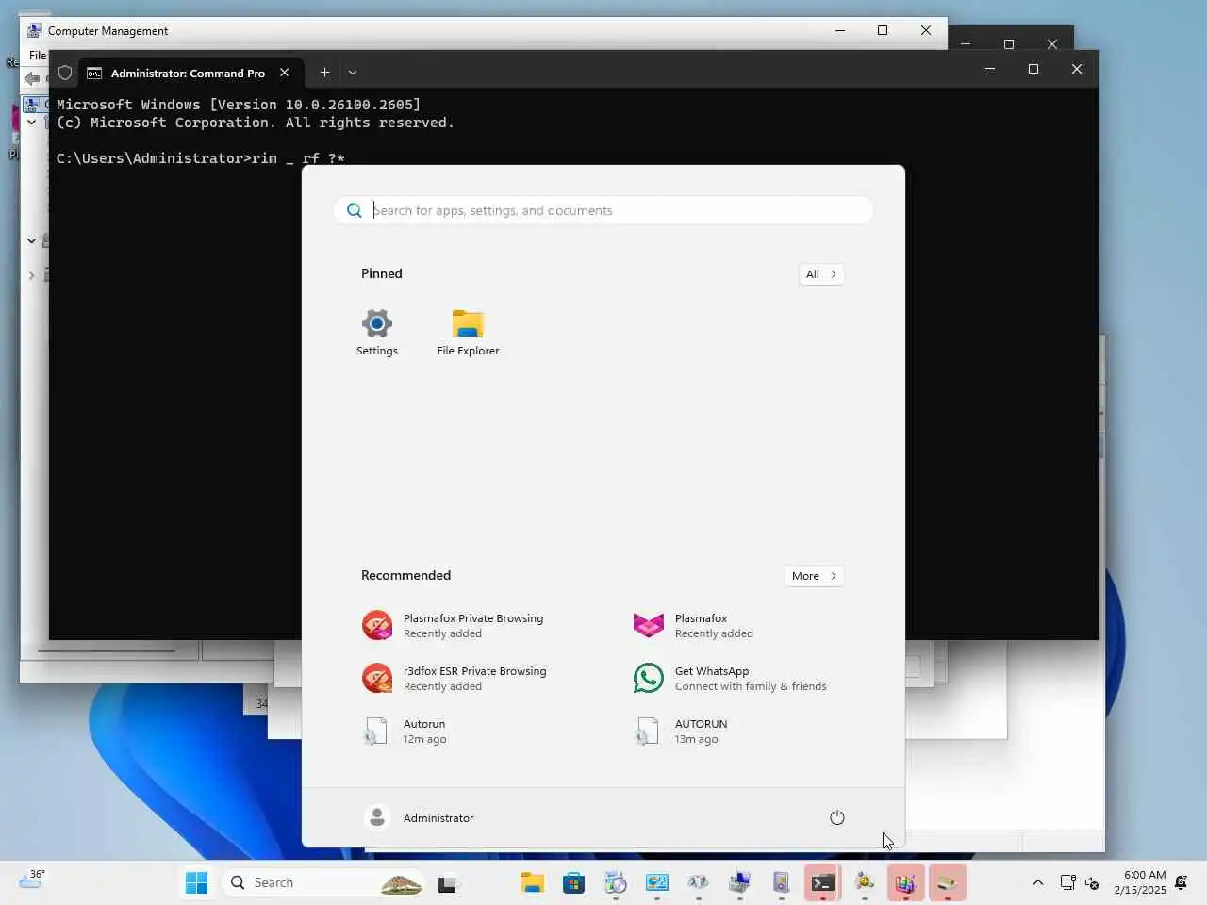Image resolution: width=1207 pixels, height=905 pixels.
Task: Collapse the second expanded tree node in Computer Management
Action: click(31, 240)
